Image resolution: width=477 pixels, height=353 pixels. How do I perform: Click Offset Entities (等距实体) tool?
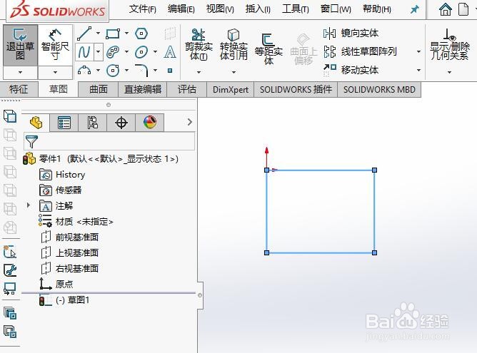pyautogui.click(x=268, y=48)
